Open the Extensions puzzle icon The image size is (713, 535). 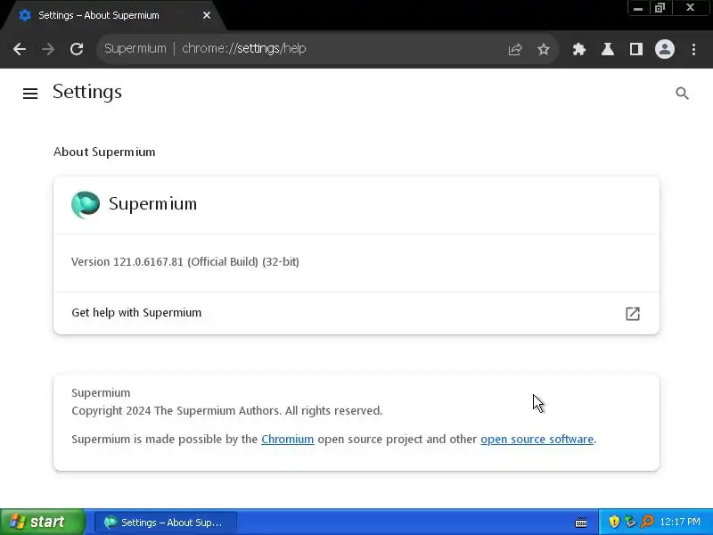coord(578,49)
